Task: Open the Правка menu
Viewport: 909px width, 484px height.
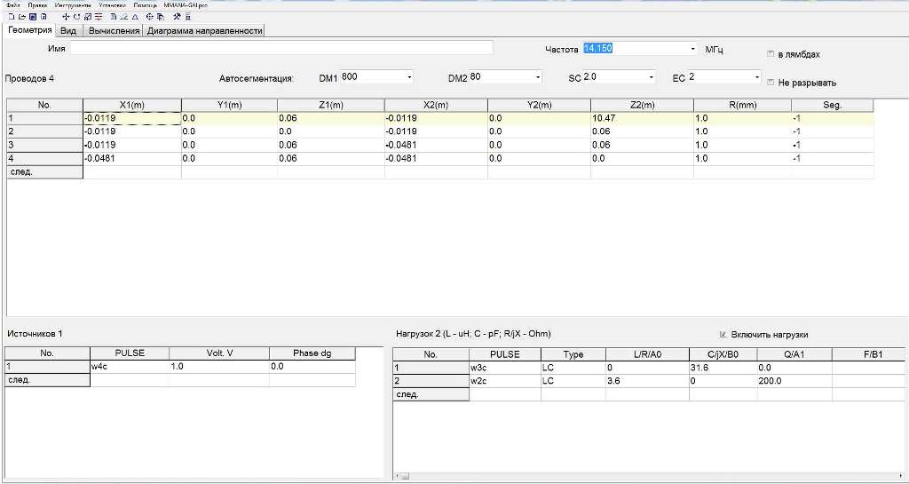Action: tap(37, 4)
